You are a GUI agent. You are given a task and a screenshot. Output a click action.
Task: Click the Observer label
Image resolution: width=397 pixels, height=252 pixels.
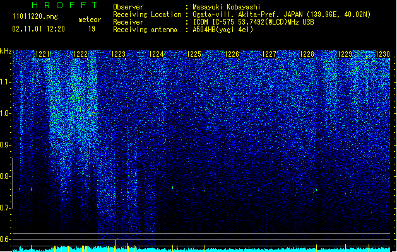point(128,7)
